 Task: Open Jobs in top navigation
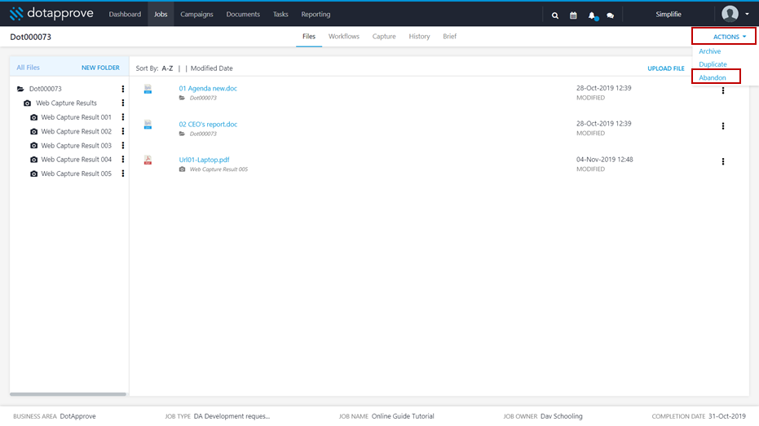tap(161, 15)
